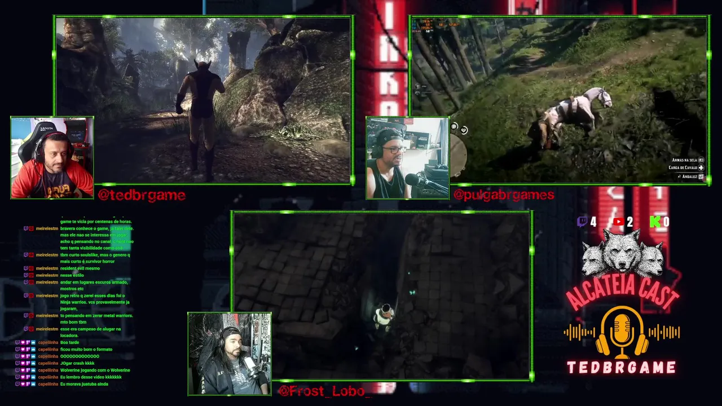This screenshot has height=406, width=722.
Task: Click chat message 'JOgar crash kkkk'
Action: point(77,363)
